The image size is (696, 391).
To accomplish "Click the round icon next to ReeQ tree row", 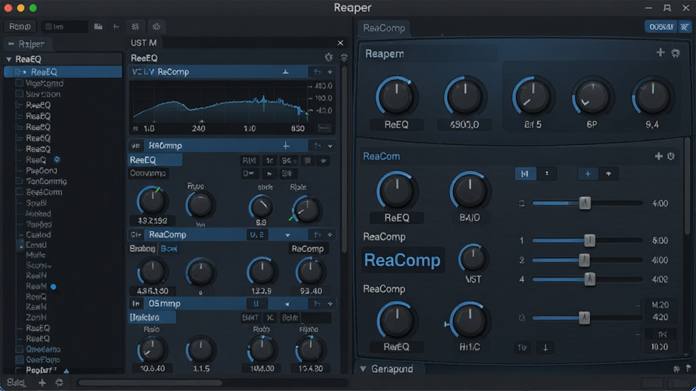I will coord(57,160).
